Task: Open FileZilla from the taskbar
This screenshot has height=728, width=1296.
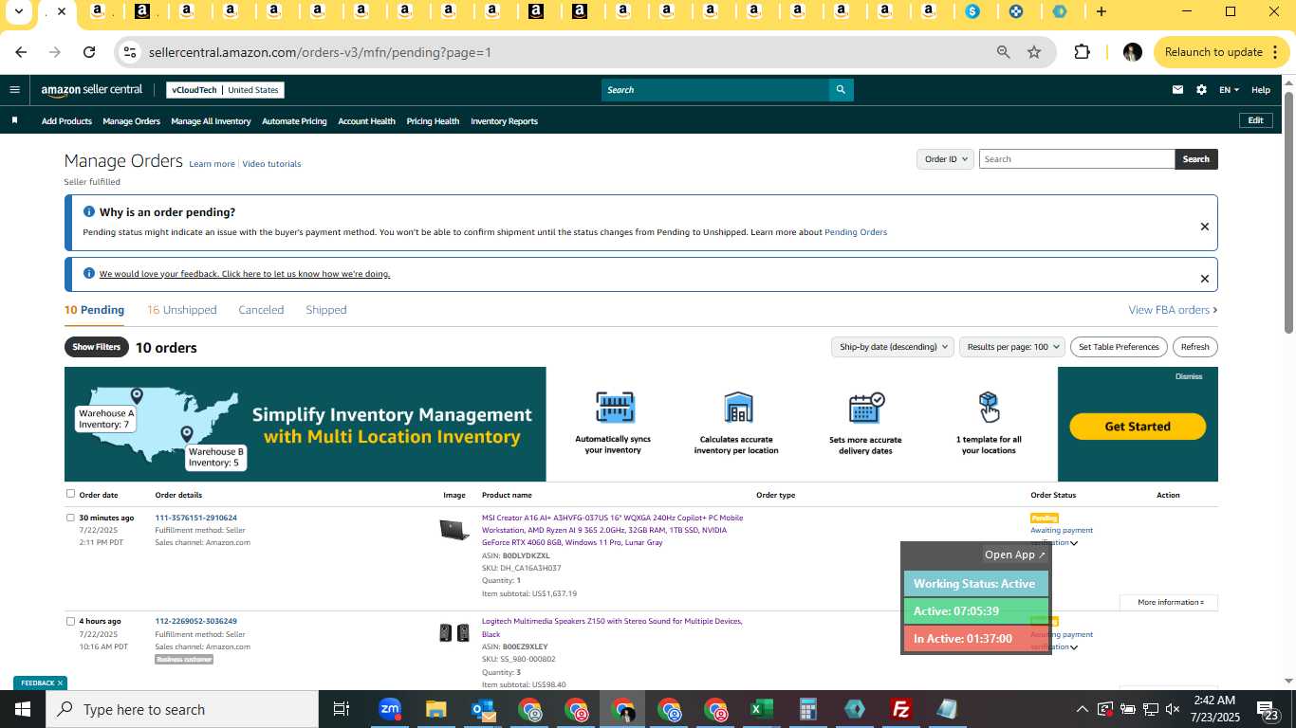Action: pyautogui.click(x=901, y=709)
